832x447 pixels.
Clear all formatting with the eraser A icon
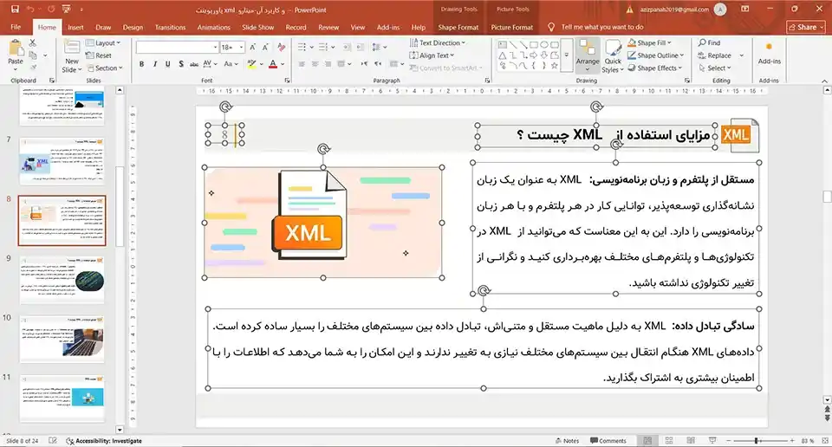coord(281,47)
